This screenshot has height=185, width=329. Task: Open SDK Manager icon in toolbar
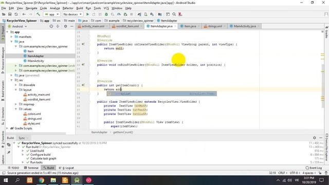click(152, 14)
